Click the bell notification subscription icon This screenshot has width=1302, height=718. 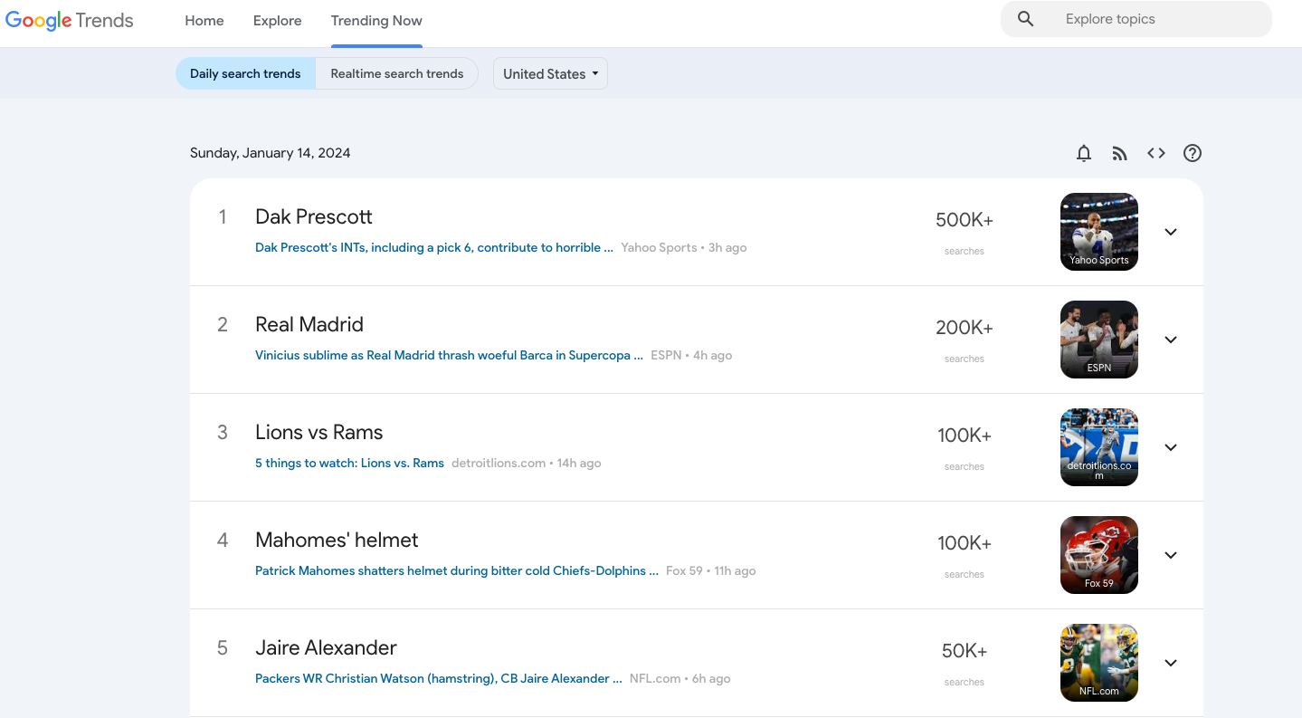[x=1083, y=154]
